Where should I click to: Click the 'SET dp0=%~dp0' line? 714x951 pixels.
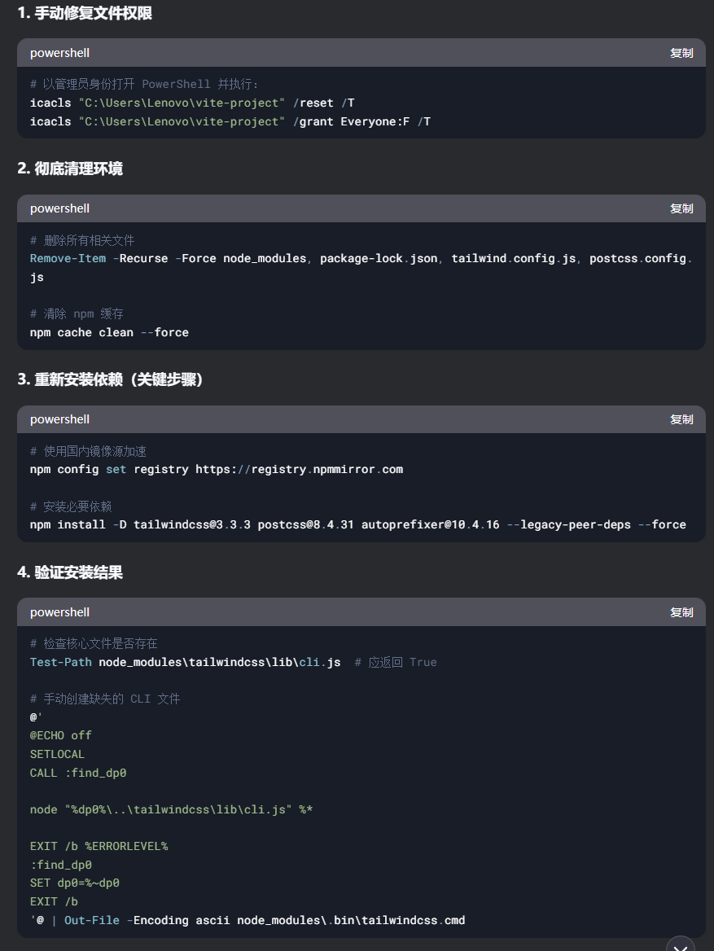[x=75, y=883]
